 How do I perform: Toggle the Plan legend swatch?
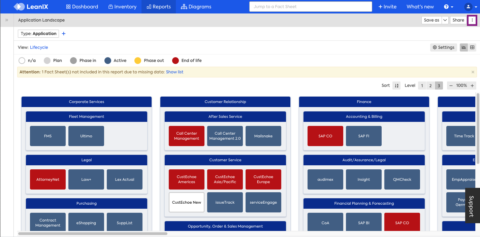click(47, 61)
